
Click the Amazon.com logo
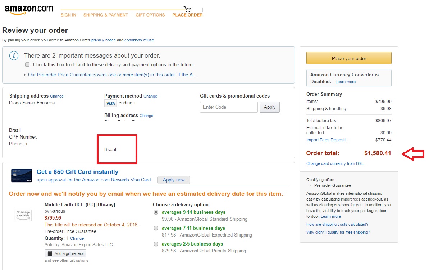coord(29,10)
